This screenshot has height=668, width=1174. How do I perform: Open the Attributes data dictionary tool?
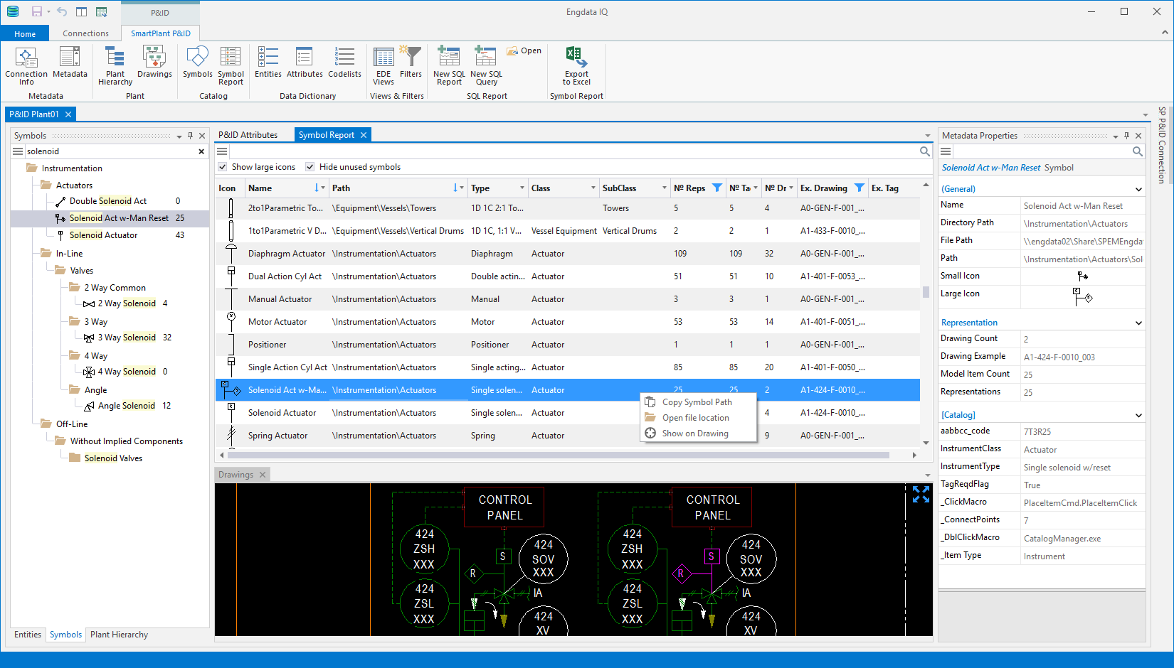tap(305, 65)
